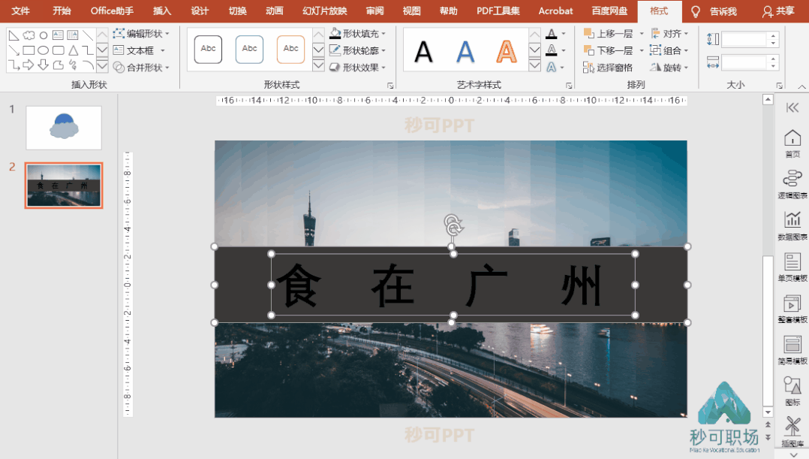Click the rotation handle above the textbox
This screenshot has width=809, height=459.
point(453,224)
